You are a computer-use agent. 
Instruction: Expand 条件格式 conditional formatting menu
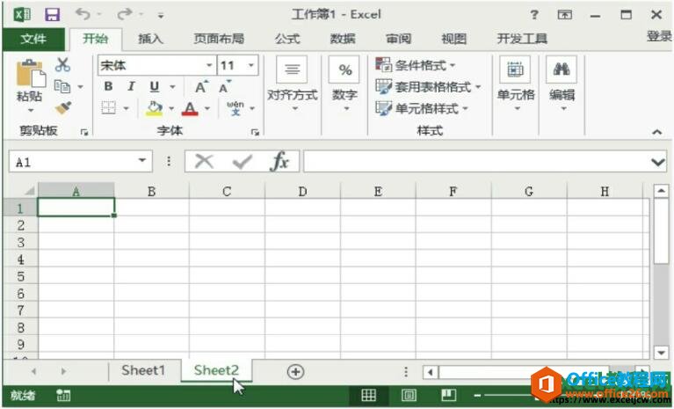tap(416, 65)
